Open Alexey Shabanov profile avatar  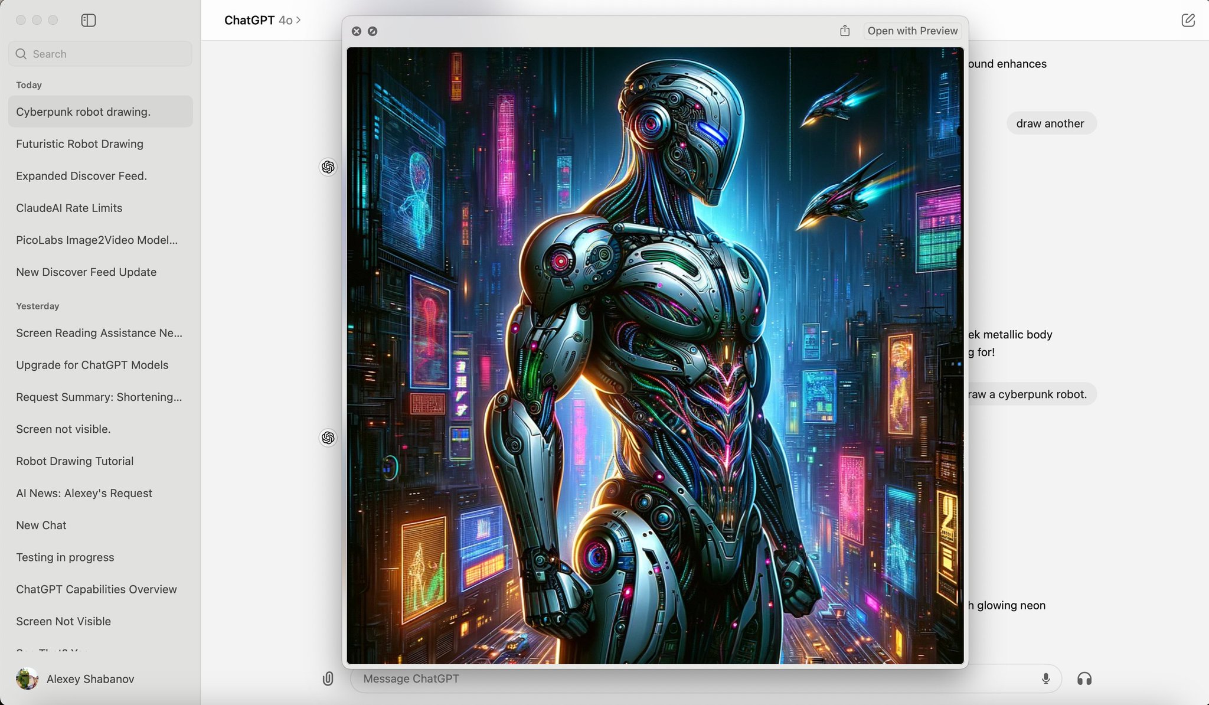tap(27, 679)
